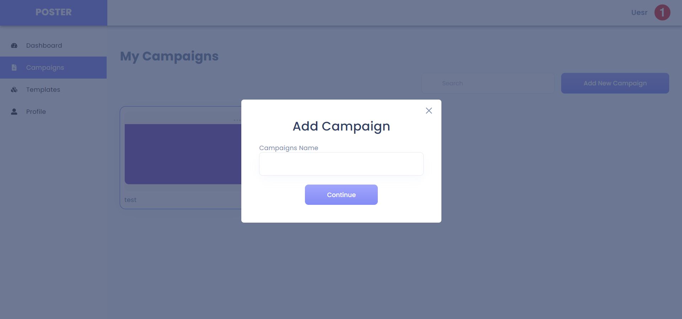
Task: Click the "test" campaign name
Action: [x=130, y=200]
